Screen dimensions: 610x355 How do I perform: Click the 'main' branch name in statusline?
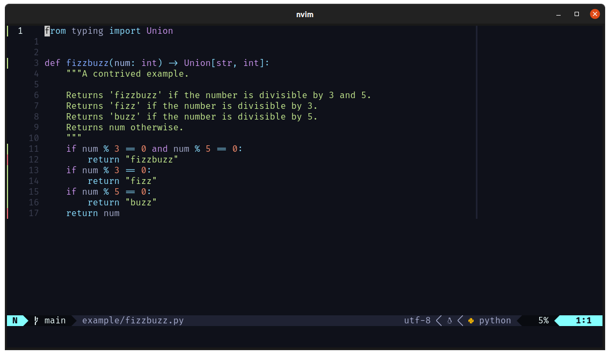55,321
